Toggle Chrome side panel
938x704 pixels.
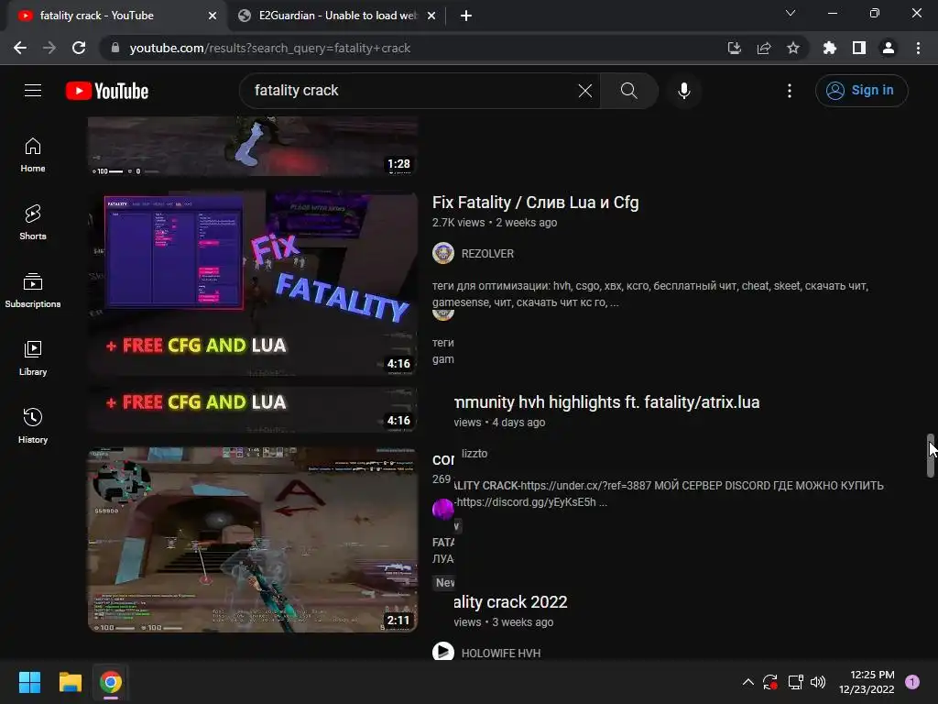point(859,48)
